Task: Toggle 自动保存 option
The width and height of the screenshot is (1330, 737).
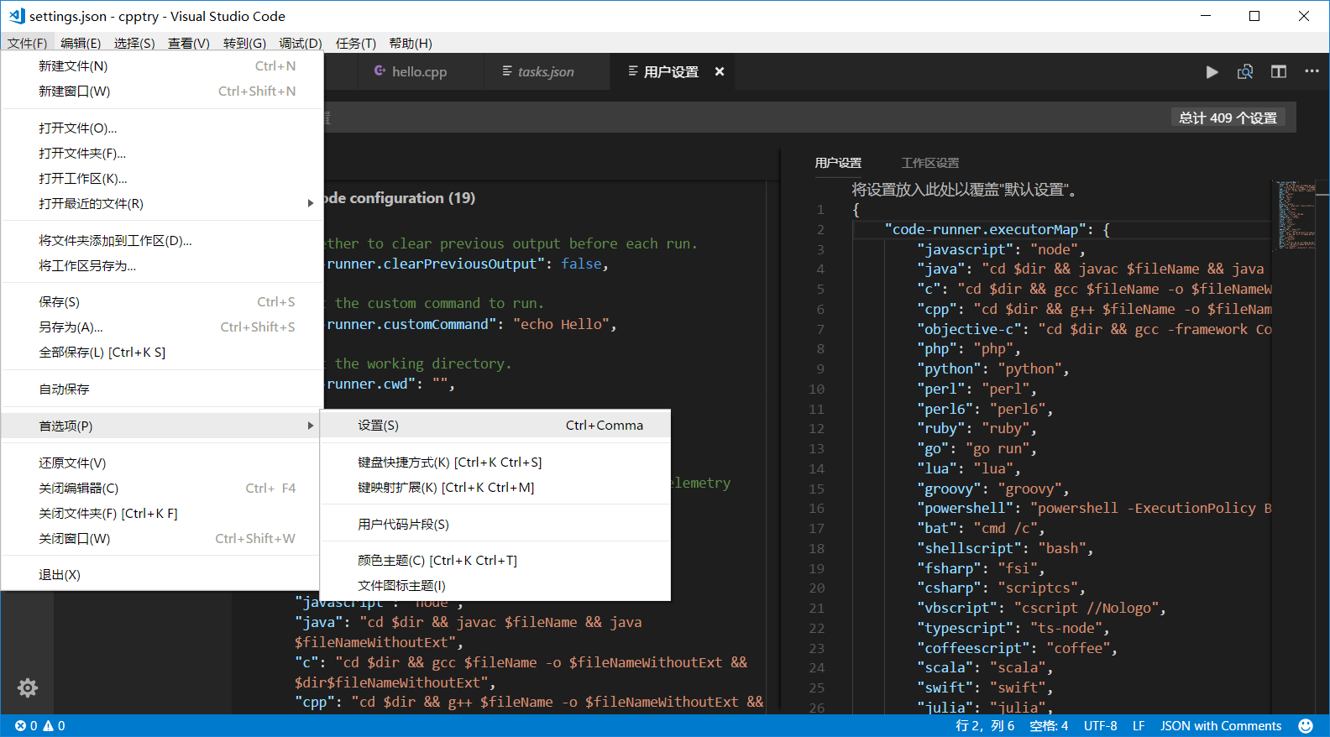Action: point(162,389)
